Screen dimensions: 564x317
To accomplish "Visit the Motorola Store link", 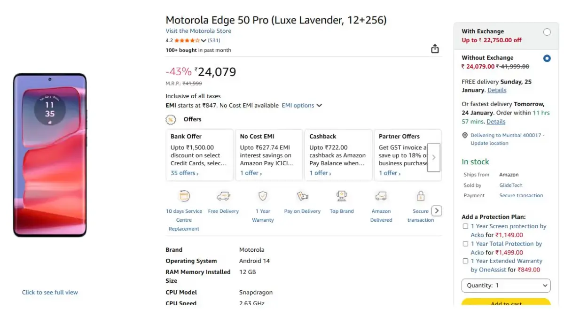I will click(198, 31).
